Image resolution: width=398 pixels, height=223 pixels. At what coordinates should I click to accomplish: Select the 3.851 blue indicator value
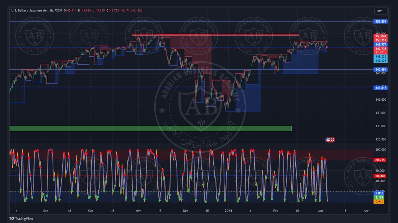[x=379, y=193]
